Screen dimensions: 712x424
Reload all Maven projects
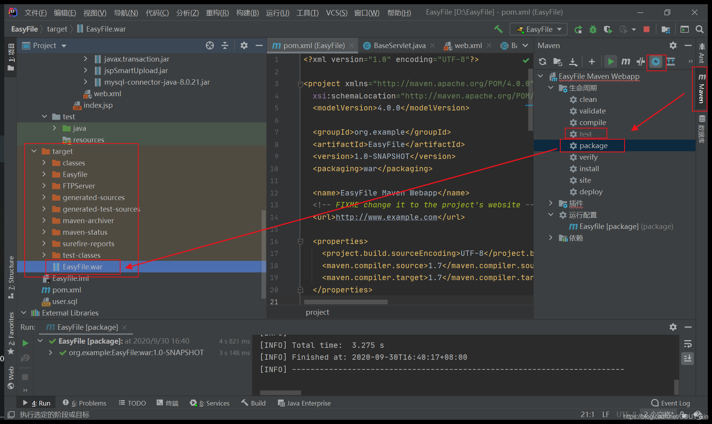pyautogui.click(x=543, y=62)
